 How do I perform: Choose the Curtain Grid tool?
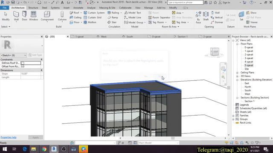pos(93,17)
